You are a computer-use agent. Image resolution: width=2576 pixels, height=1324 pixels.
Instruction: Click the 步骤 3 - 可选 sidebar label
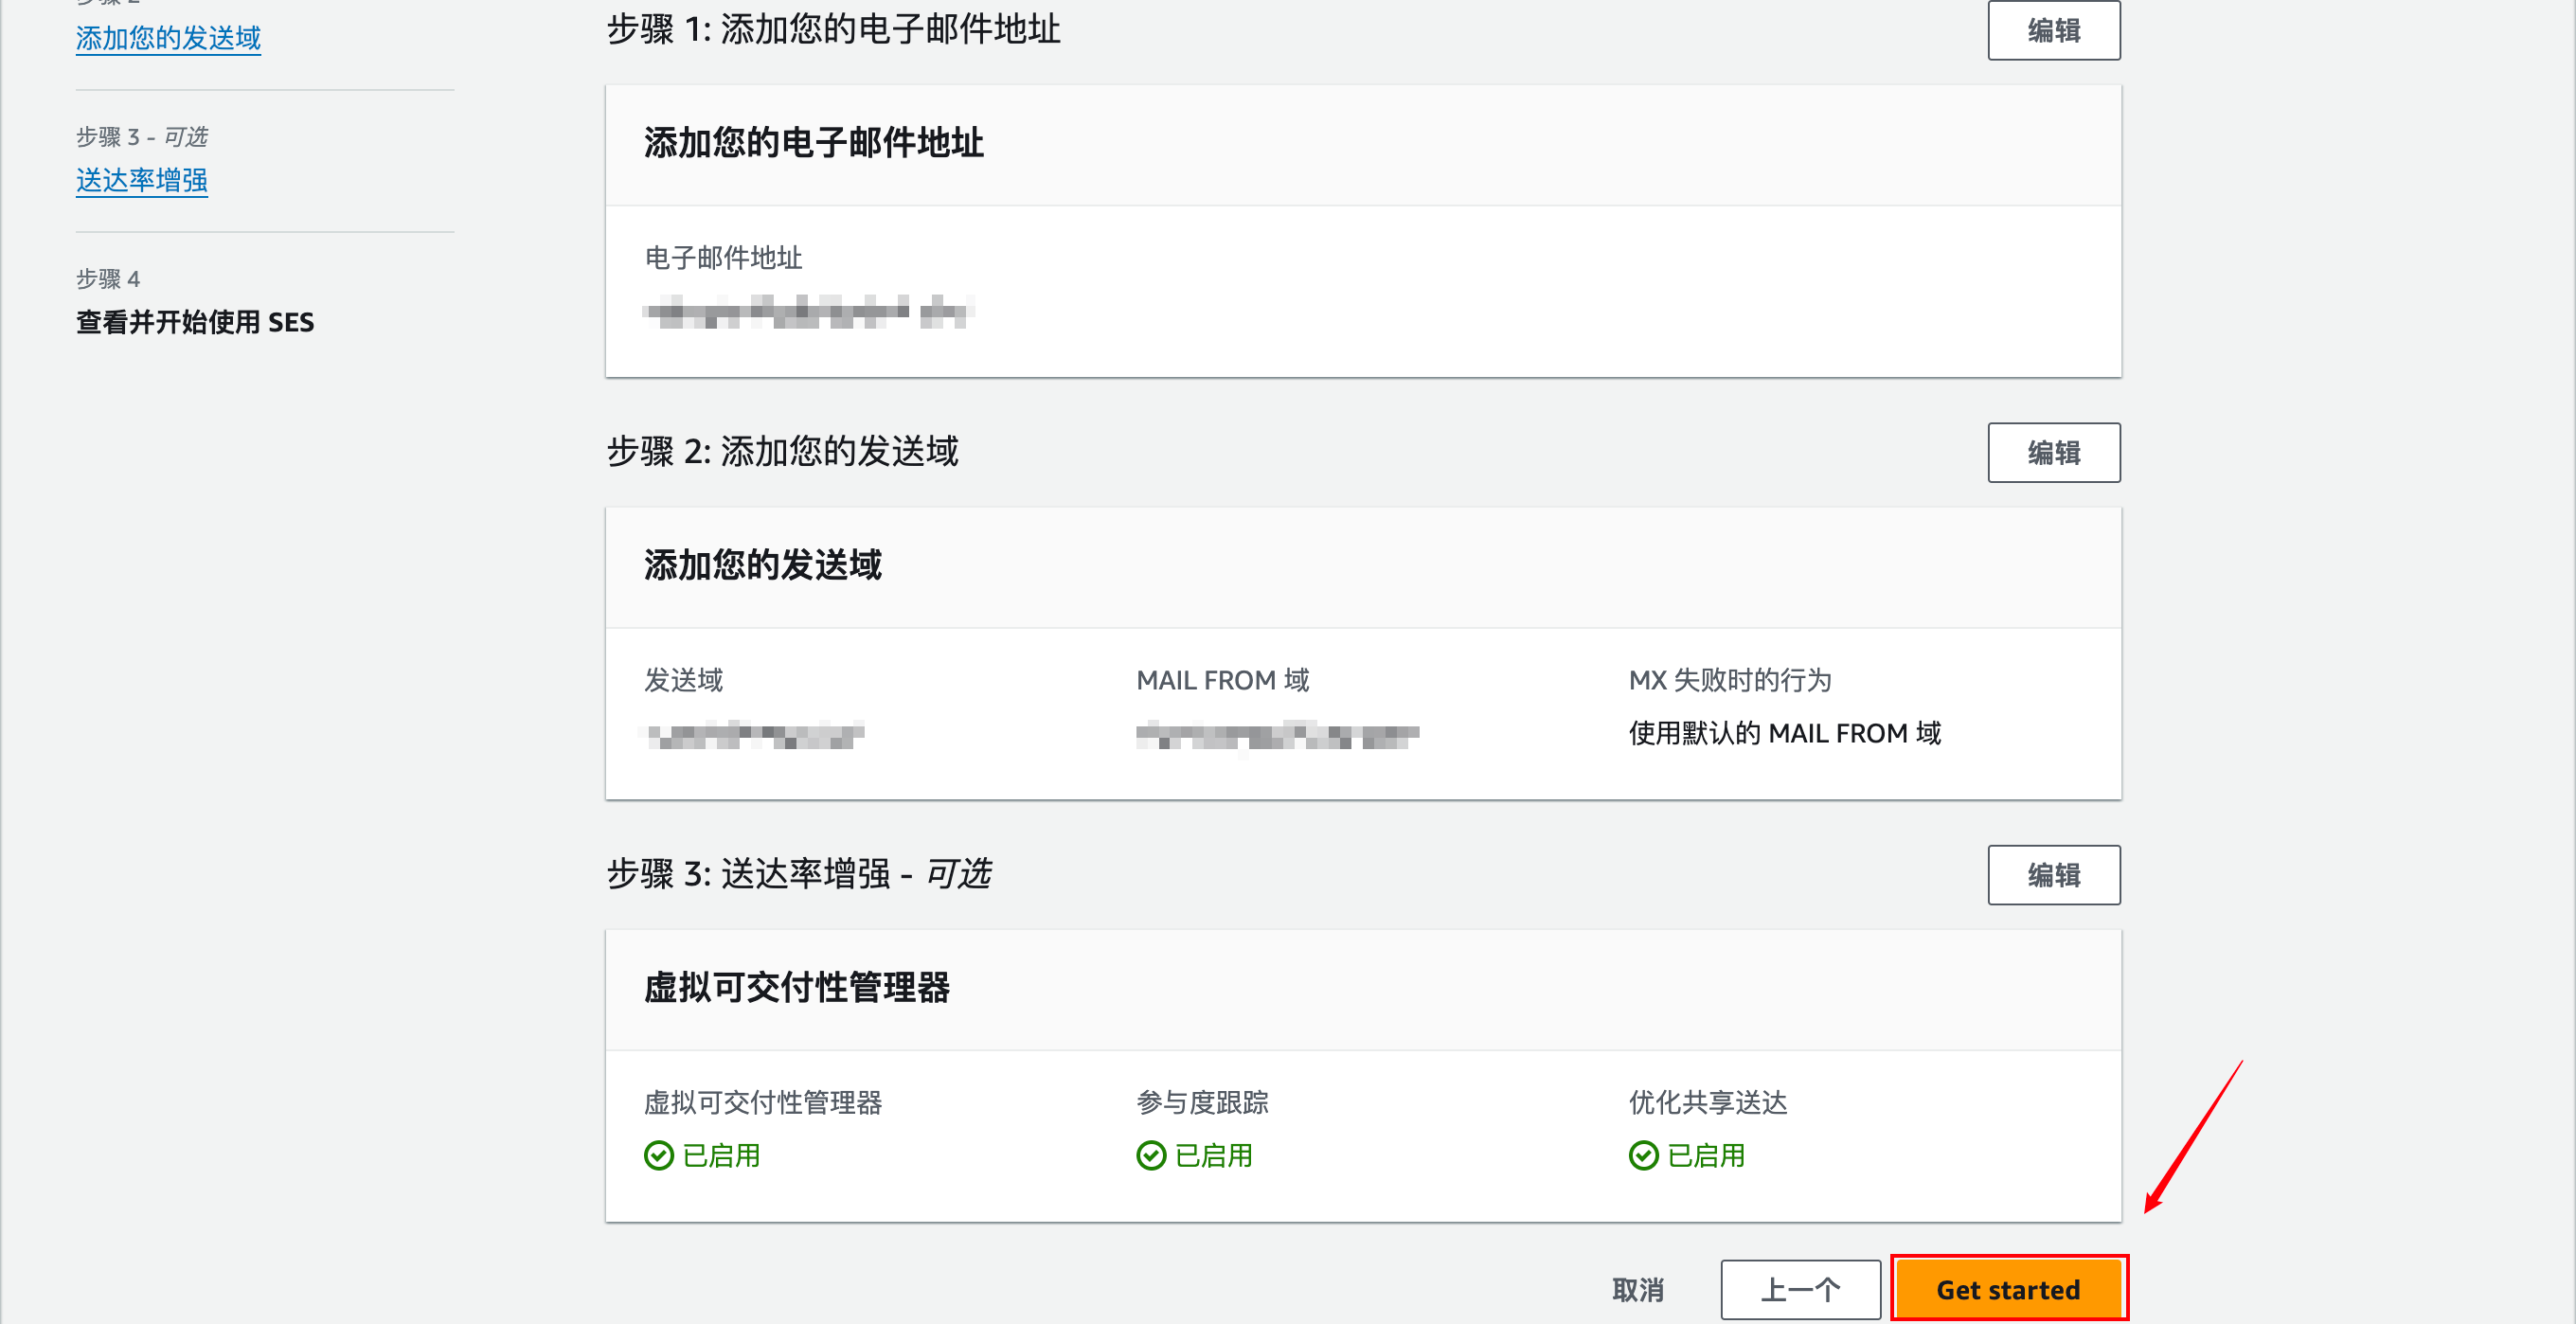142,136
